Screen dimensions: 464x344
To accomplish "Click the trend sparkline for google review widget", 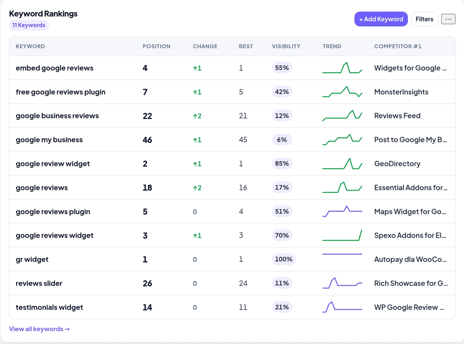I will [342, 164].
